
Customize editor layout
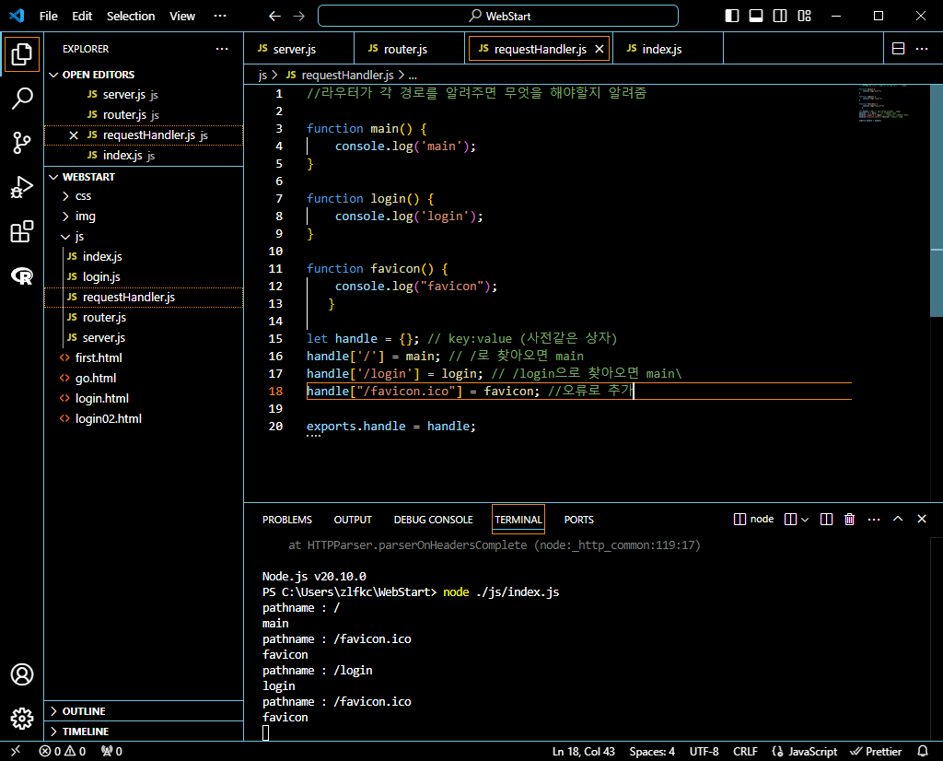804,16
